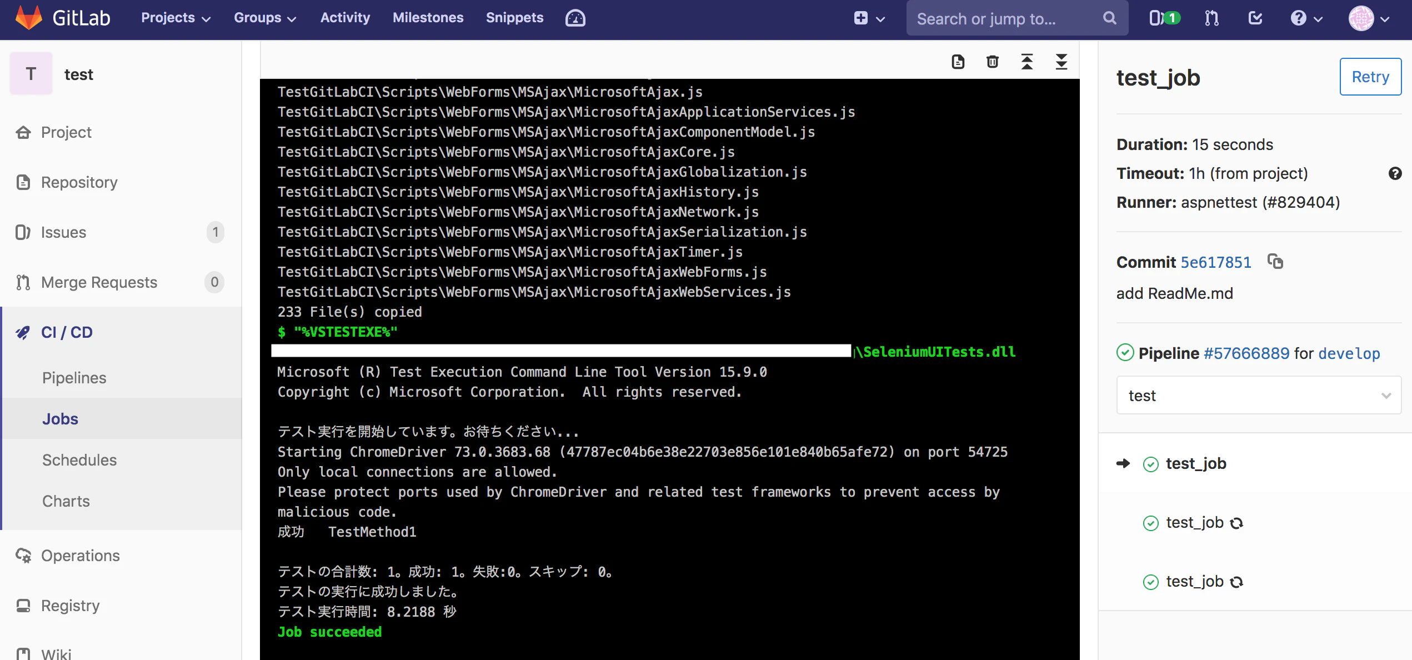Viewport: 1412px width, 660px height.
Task: Click the Registry disk icon
Action: point(23,606)
